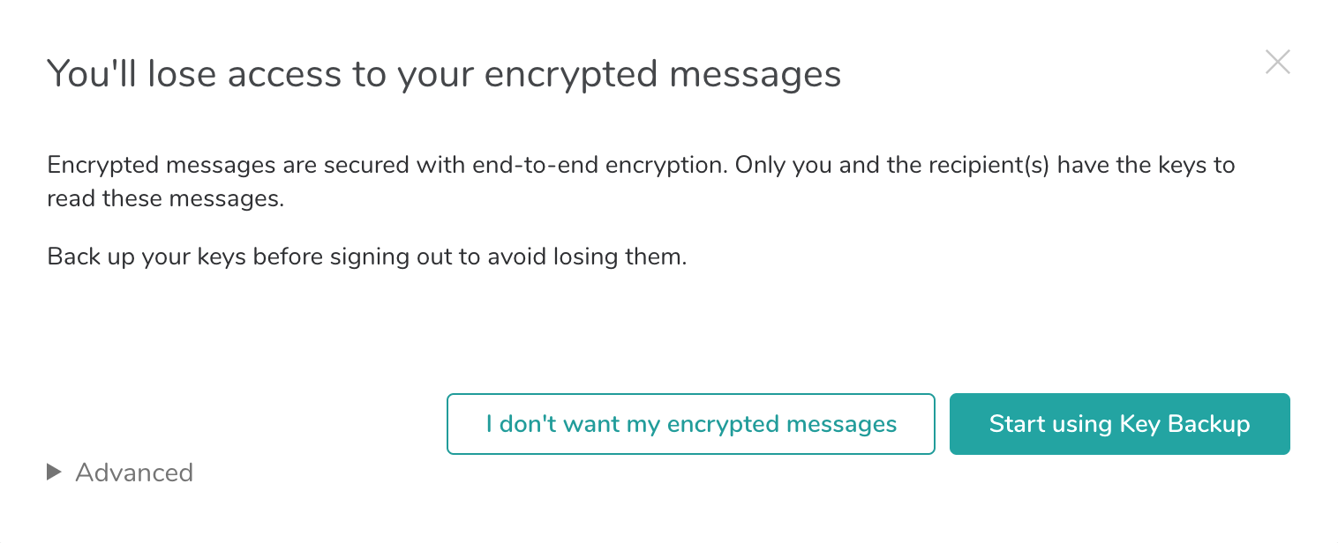Select the outlined button about encrypted messages
This screenshot has width=1338, height=543.
point(691,424)
